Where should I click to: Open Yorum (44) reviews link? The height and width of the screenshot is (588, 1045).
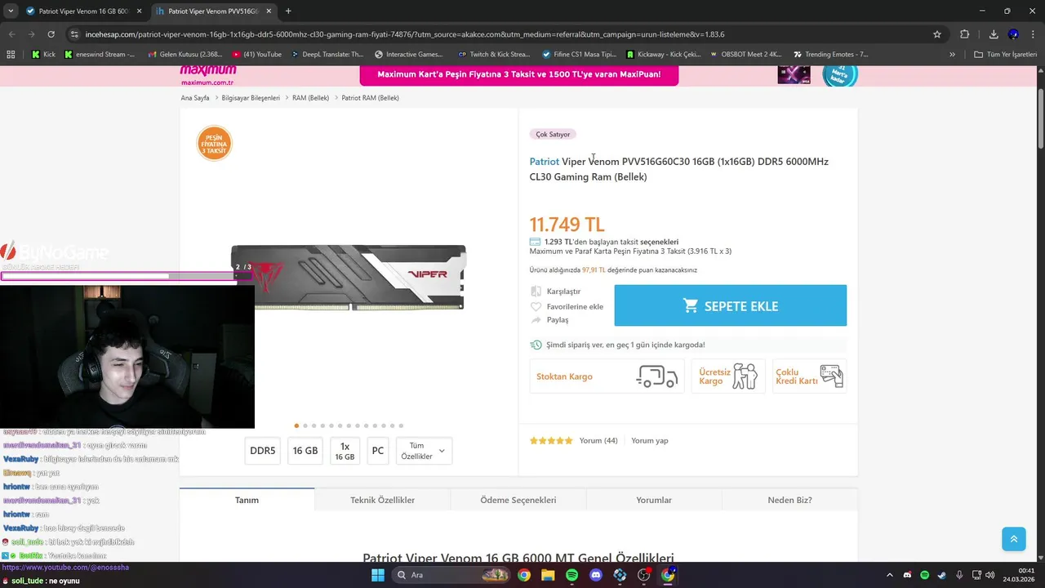tap(598, 440)
